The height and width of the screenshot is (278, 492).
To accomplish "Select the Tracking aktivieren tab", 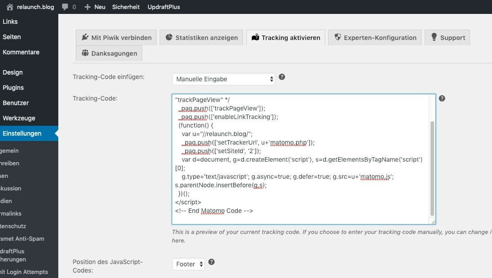I will tap(286, 37).
